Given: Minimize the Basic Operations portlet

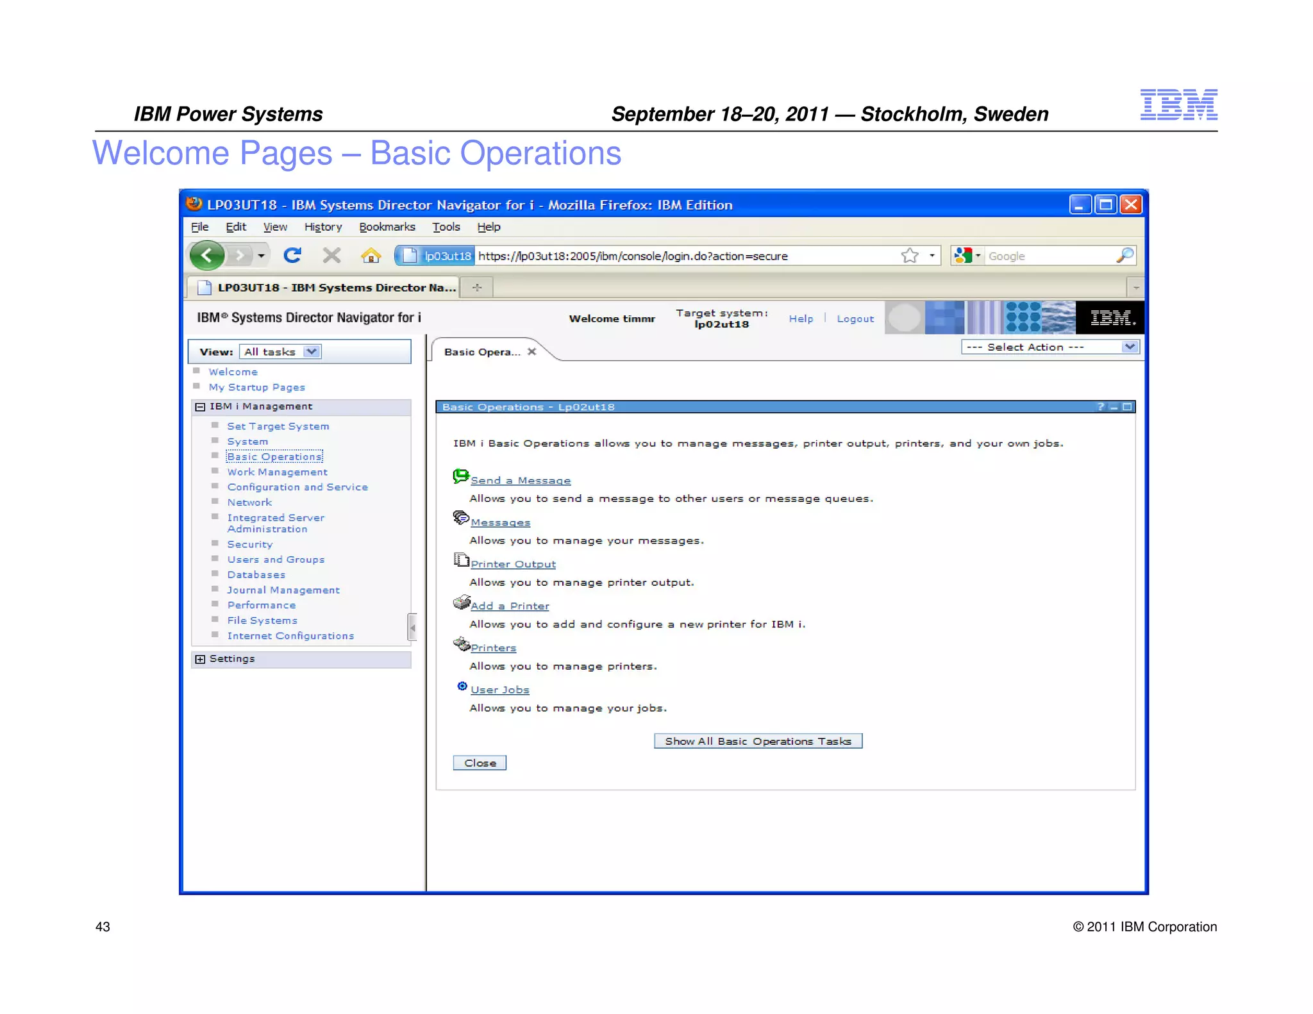Looking at the screenshot, I should coord(1114,407).
